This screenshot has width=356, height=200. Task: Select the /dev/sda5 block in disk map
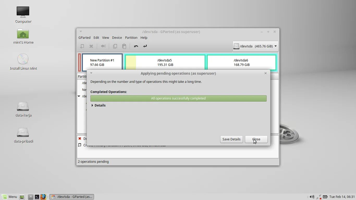pos(165,62)
